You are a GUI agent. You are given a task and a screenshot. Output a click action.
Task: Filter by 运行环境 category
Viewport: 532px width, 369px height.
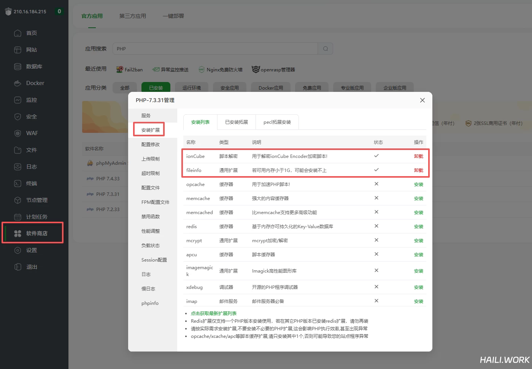tap(191, 88)
